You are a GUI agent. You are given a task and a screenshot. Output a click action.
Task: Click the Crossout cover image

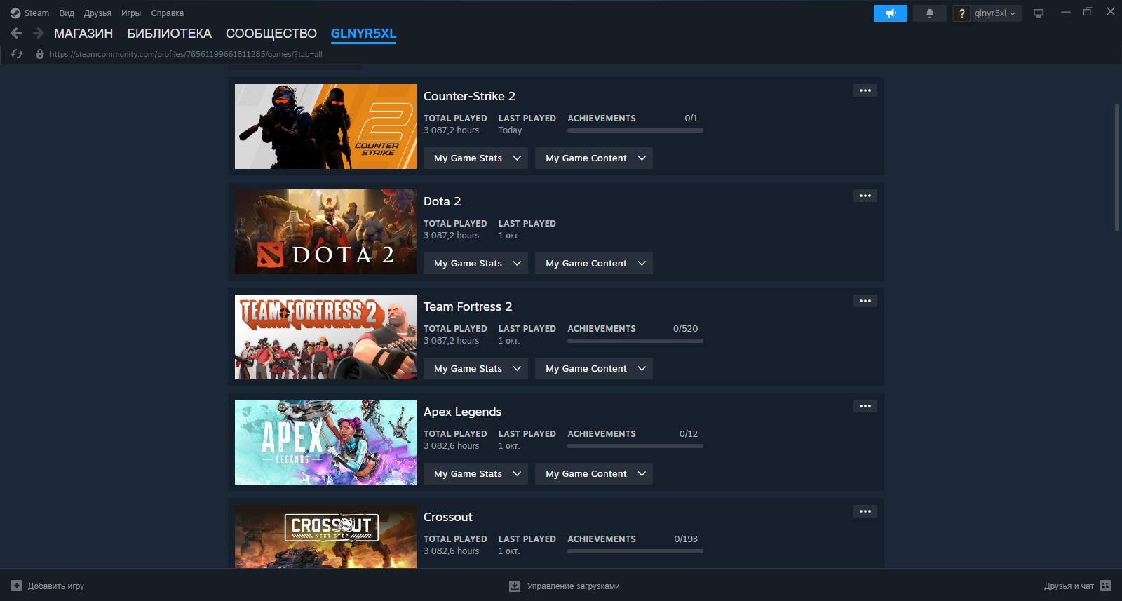pyautogui.click(x=325, y=536)
